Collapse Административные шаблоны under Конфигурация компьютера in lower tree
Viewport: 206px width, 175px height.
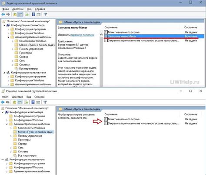[x=7, y=124]
